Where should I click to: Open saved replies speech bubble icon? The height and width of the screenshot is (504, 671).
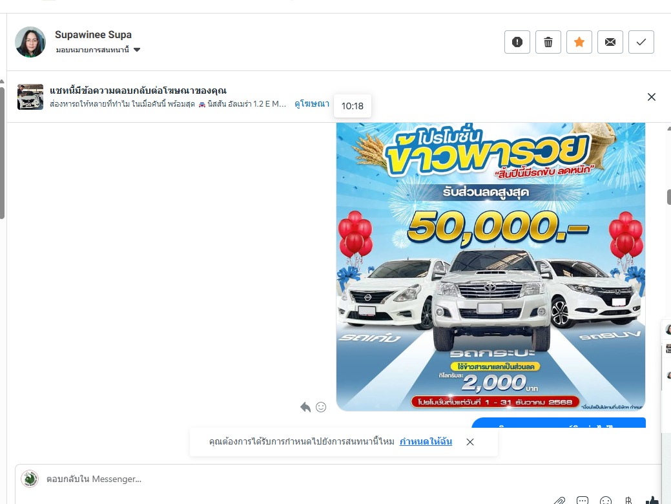pos(583,500)
